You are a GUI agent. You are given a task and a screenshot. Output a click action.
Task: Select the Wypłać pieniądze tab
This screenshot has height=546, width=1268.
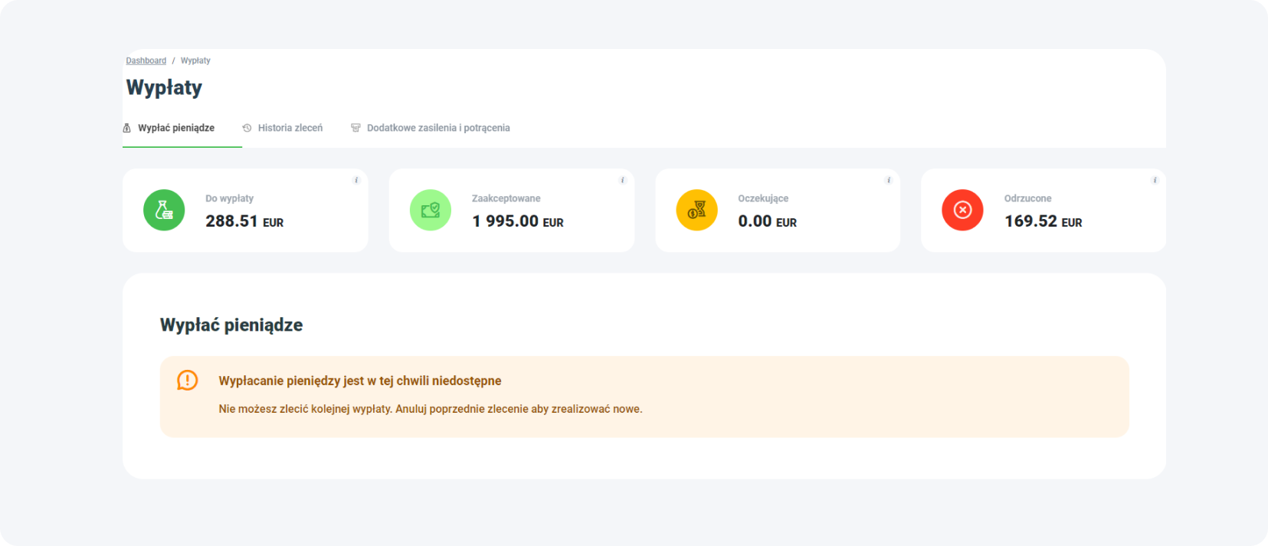click(x=175, y=128)
